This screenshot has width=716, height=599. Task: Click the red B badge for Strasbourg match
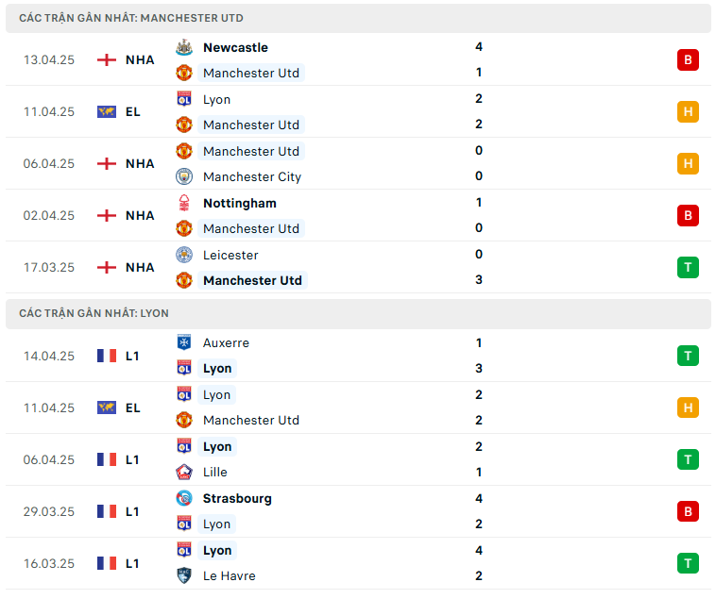(x=688, y=511)
